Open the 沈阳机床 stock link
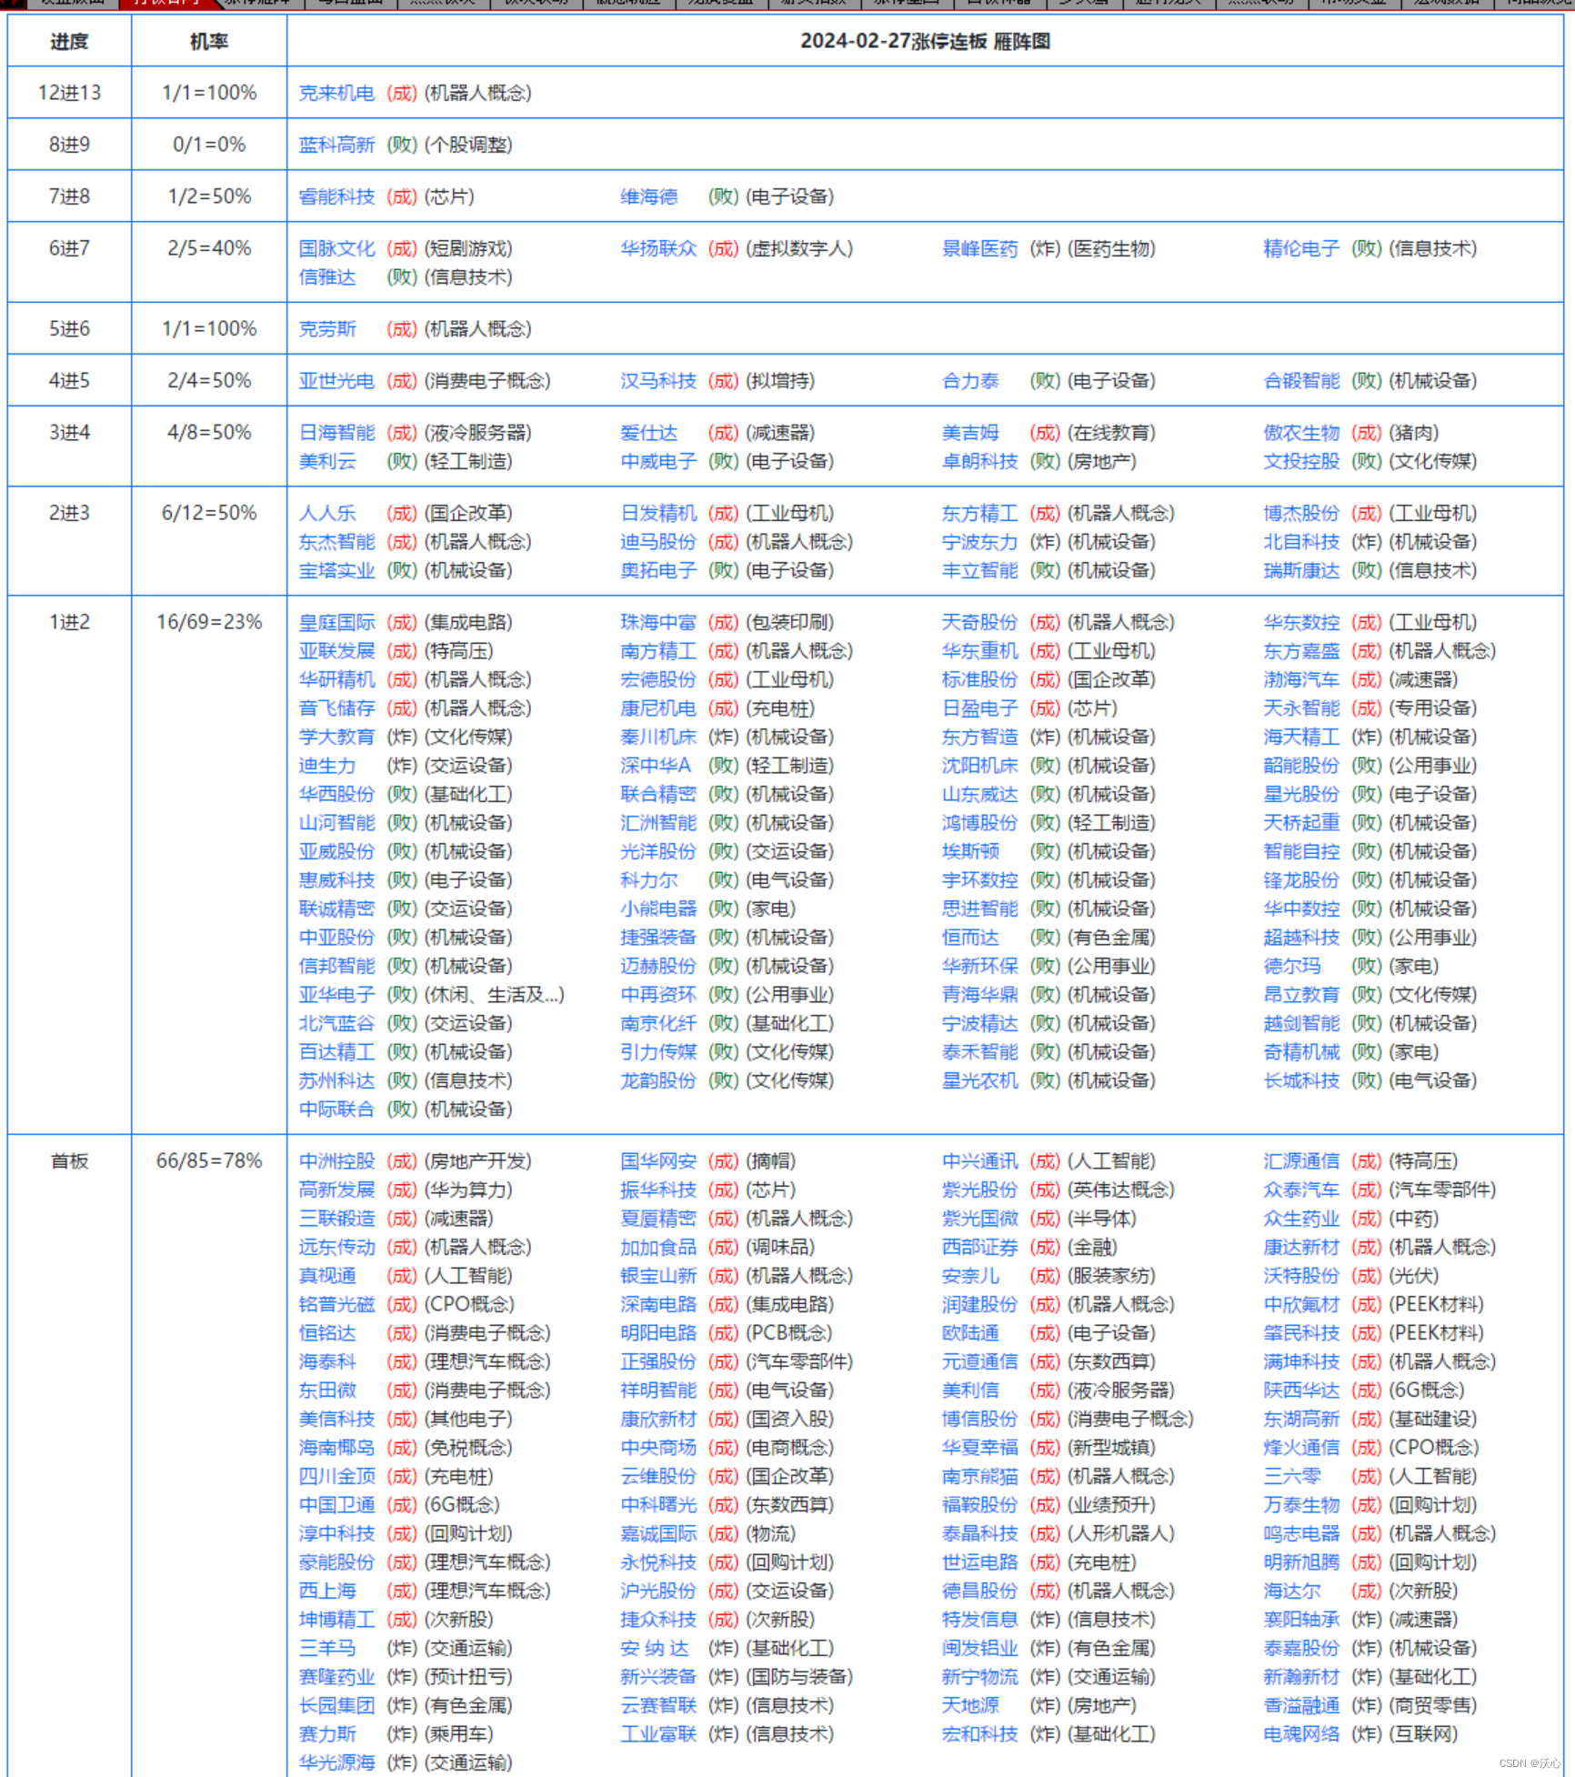The image size is (1575, 1777). (x=979, y=766)
